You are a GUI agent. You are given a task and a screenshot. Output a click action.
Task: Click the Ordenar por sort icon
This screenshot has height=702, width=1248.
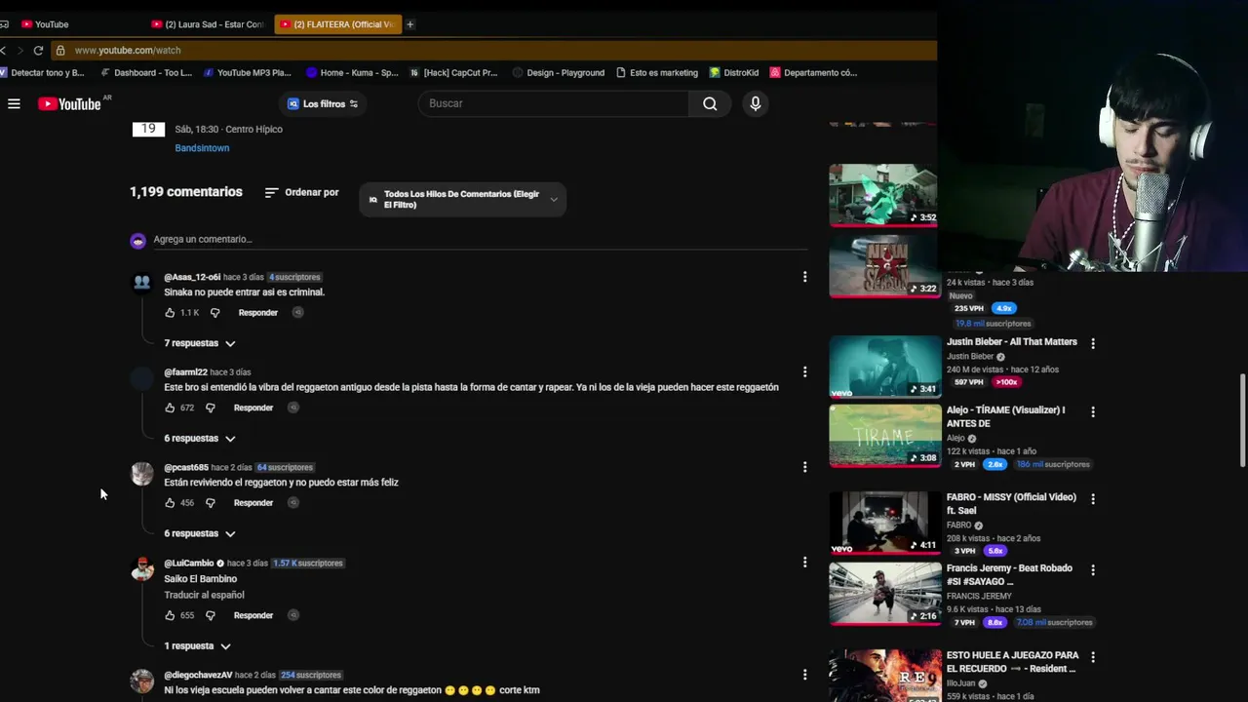click(272, 193)
